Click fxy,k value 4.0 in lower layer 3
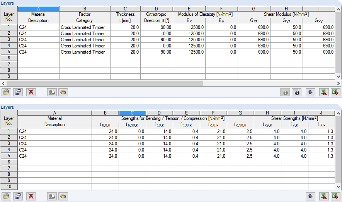The image size is (342, 202). 268,144
